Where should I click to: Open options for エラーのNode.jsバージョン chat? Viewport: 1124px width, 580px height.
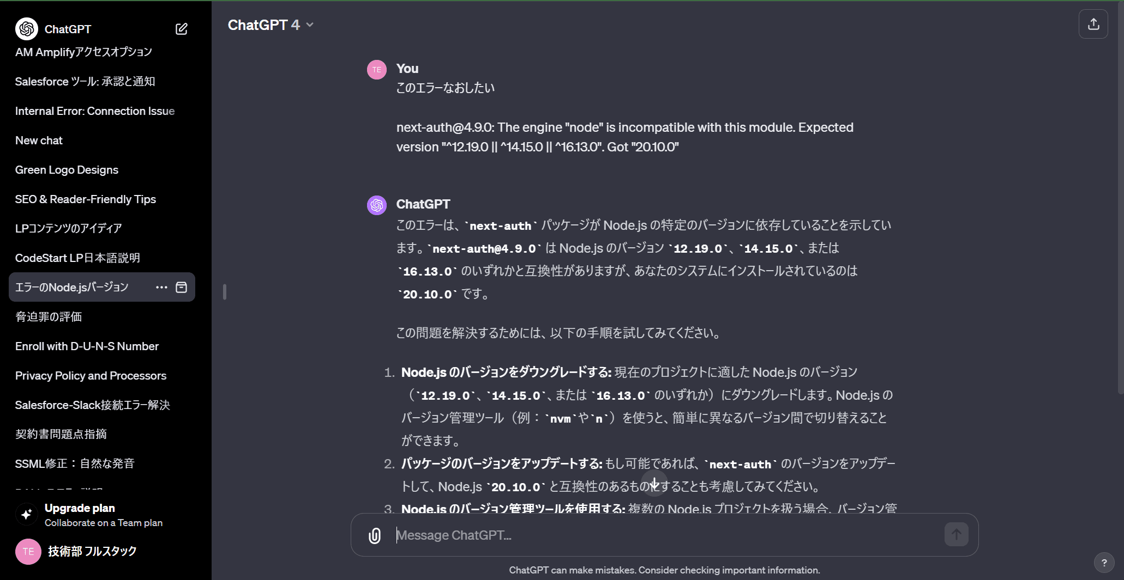(x=161, y=287)
